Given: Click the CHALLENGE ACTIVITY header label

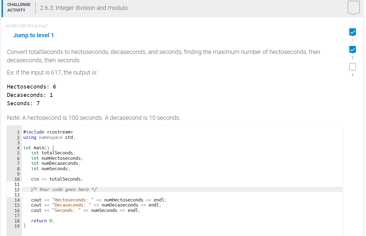Looking at the screenshot, I should 19,7.
